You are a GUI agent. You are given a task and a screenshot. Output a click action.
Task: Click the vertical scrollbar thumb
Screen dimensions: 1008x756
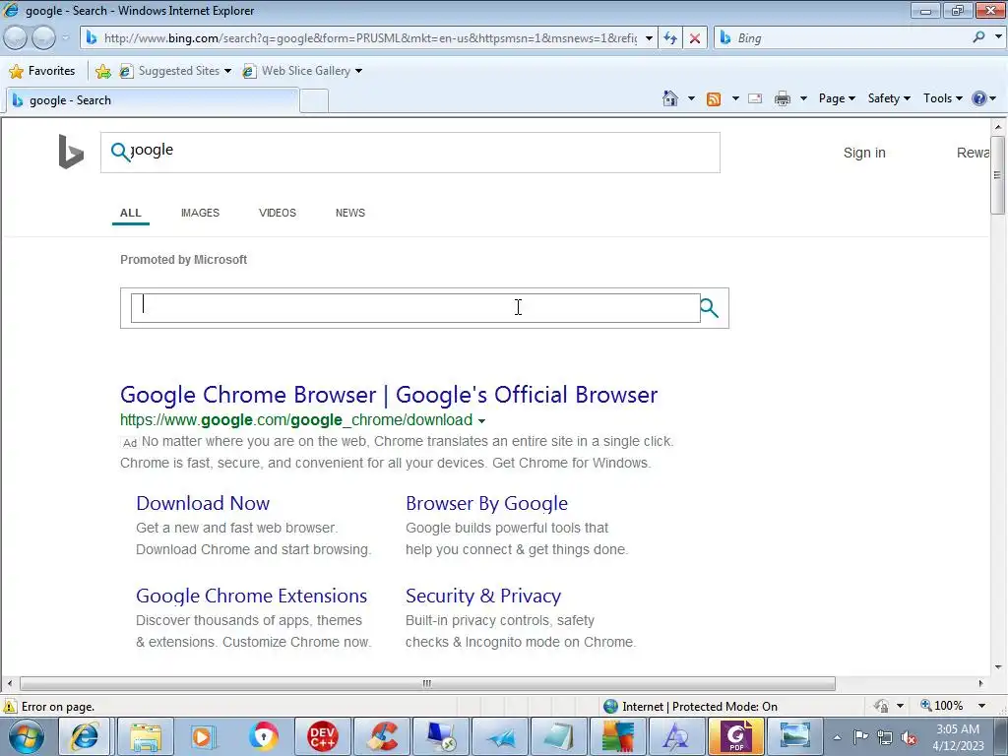pyautogui.click(x=998, y=174)
